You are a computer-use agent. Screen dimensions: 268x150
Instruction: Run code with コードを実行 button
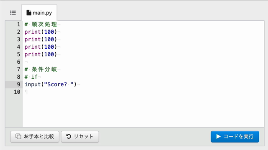pos(235,137)
